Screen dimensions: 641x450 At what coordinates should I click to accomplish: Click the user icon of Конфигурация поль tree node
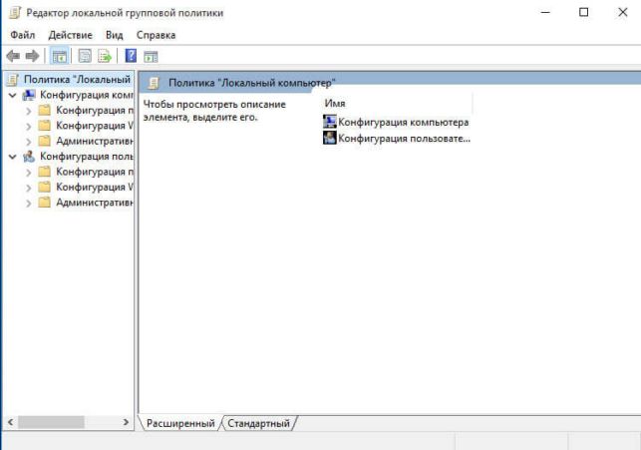coord(29,157)
